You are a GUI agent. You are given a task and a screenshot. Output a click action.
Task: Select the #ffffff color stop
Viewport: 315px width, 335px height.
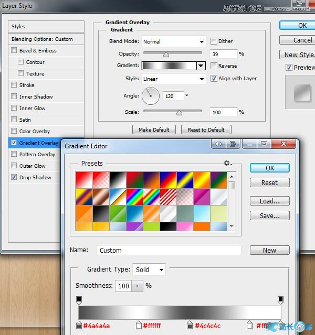tap(139, 326)
